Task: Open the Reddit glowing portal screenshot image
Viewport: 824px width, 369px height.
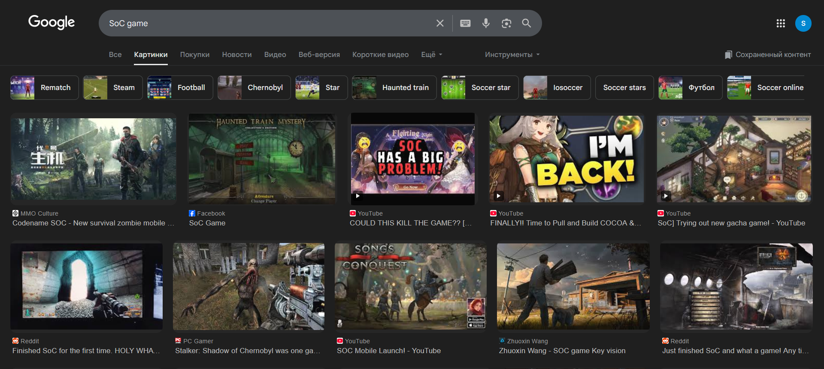Action: tap(87, 286)
